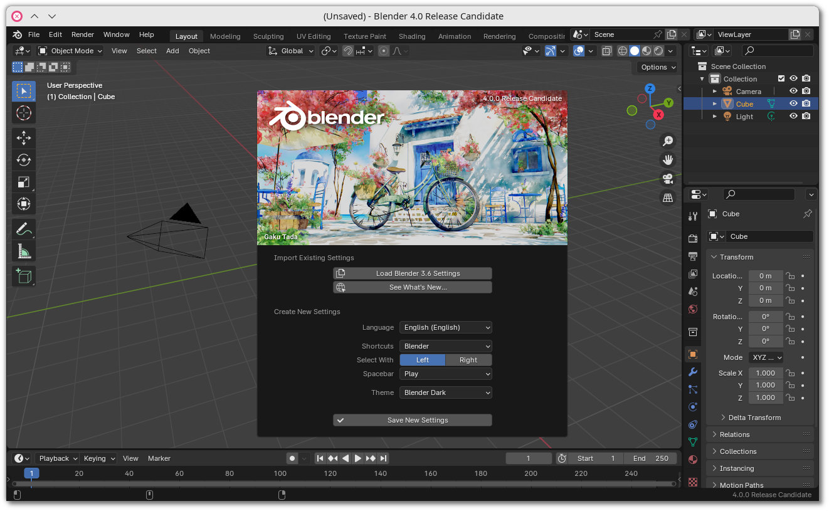Toggle proportional editing in the header
The height and width of the screenshot is (511, 829).
pos(384,51)
